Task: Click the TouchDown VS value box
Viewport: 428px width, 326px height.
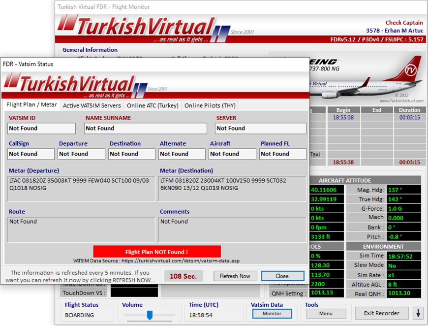Action: pyautogui.click(x=134, y=293)
